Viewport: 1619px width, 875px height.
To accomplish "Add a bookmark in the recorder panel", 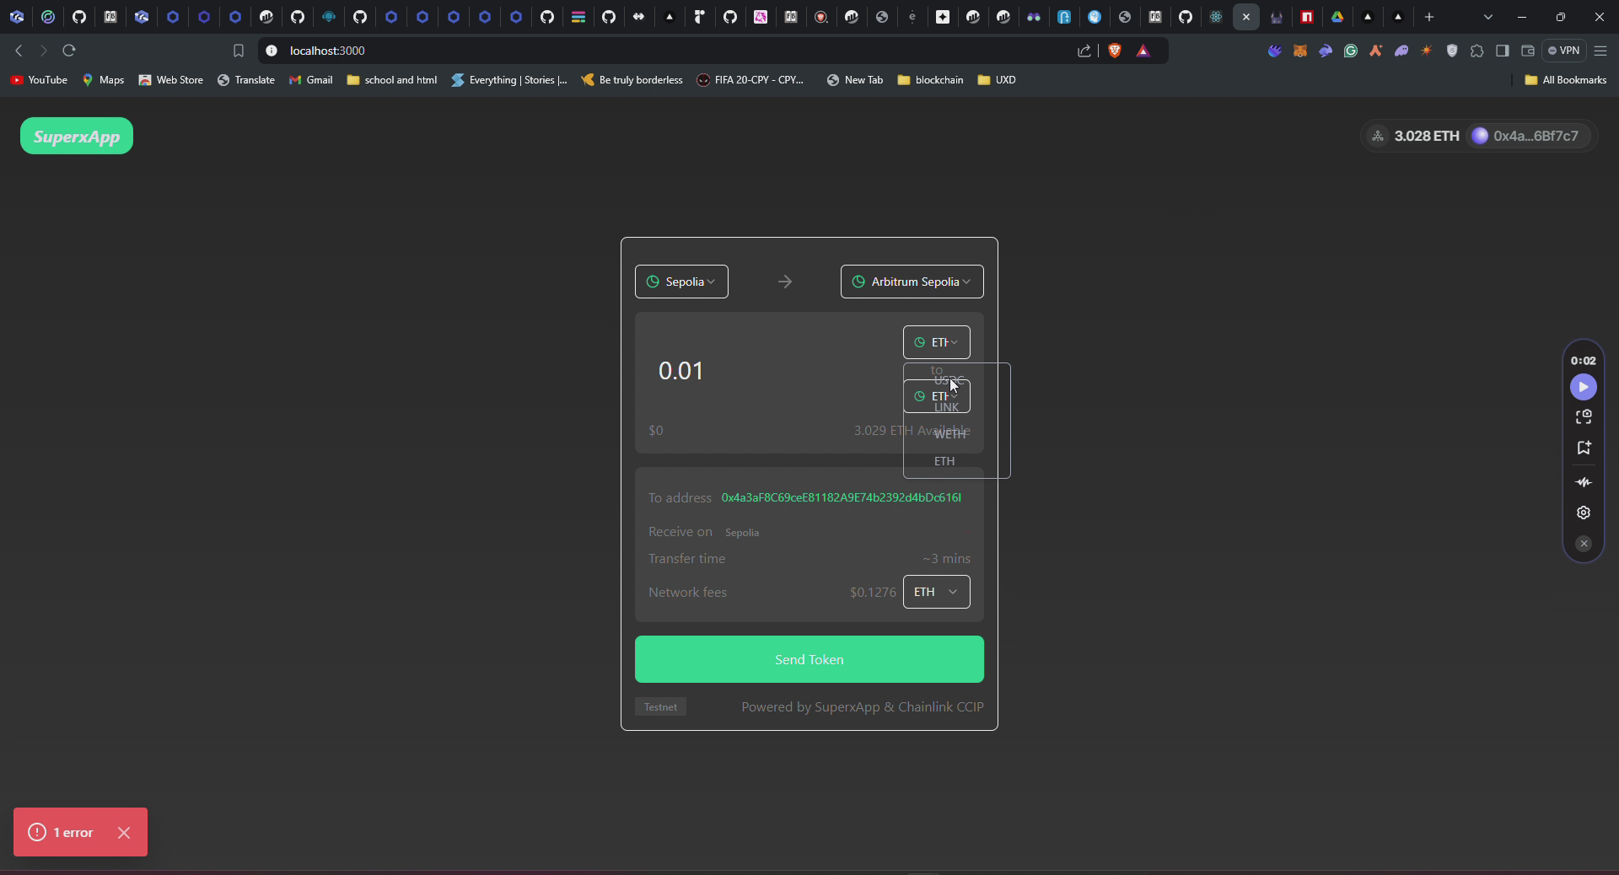I will [1584, 448].
